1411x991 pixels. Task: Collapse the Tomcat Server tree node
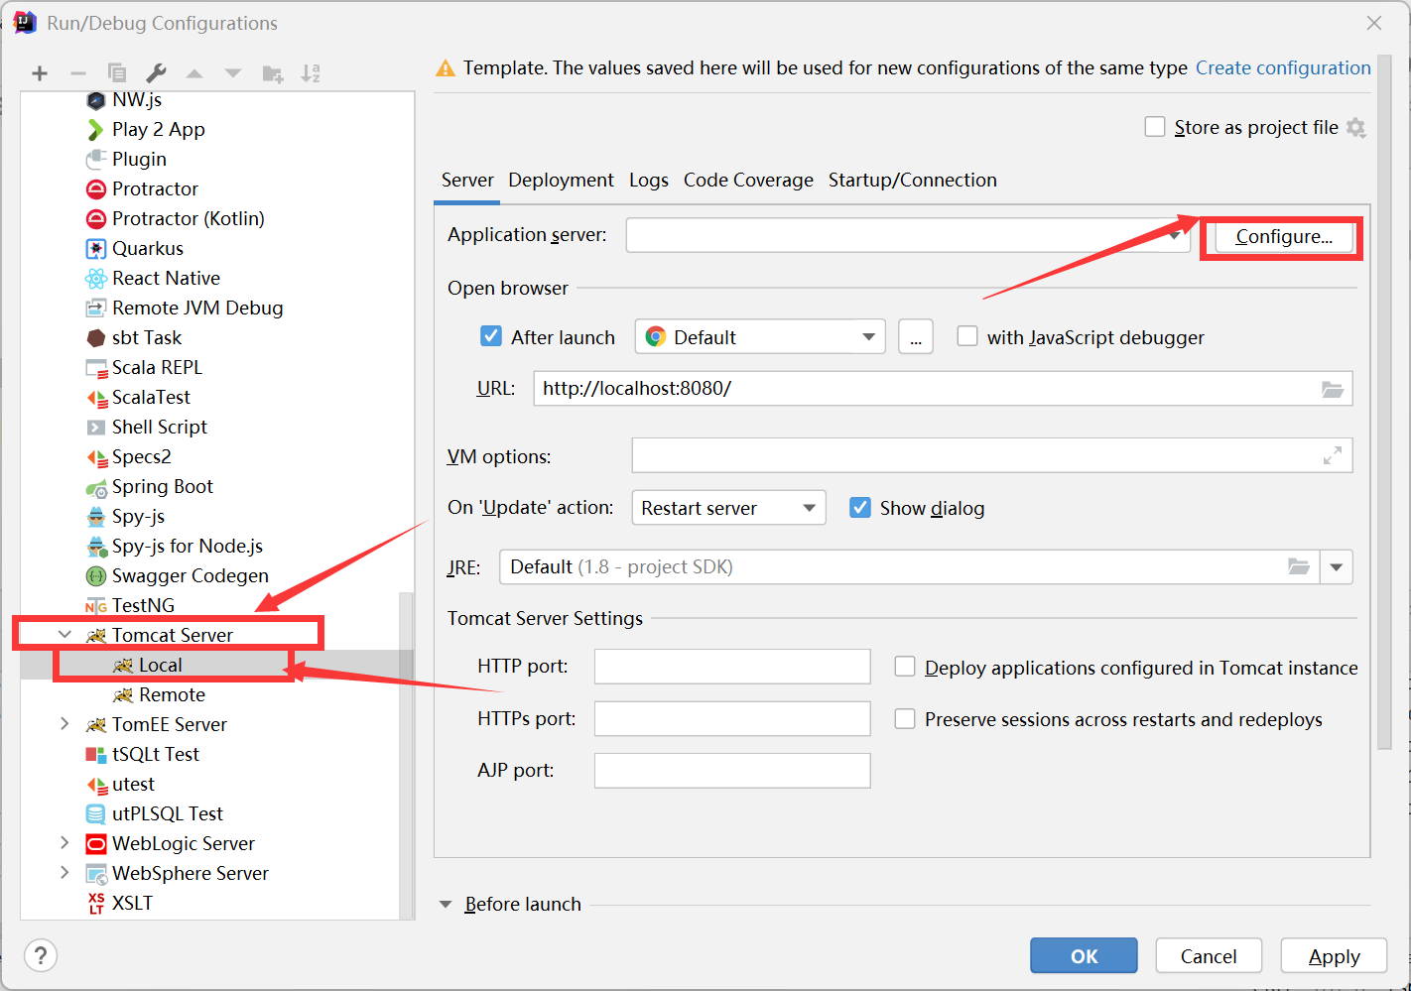(65, 634)
